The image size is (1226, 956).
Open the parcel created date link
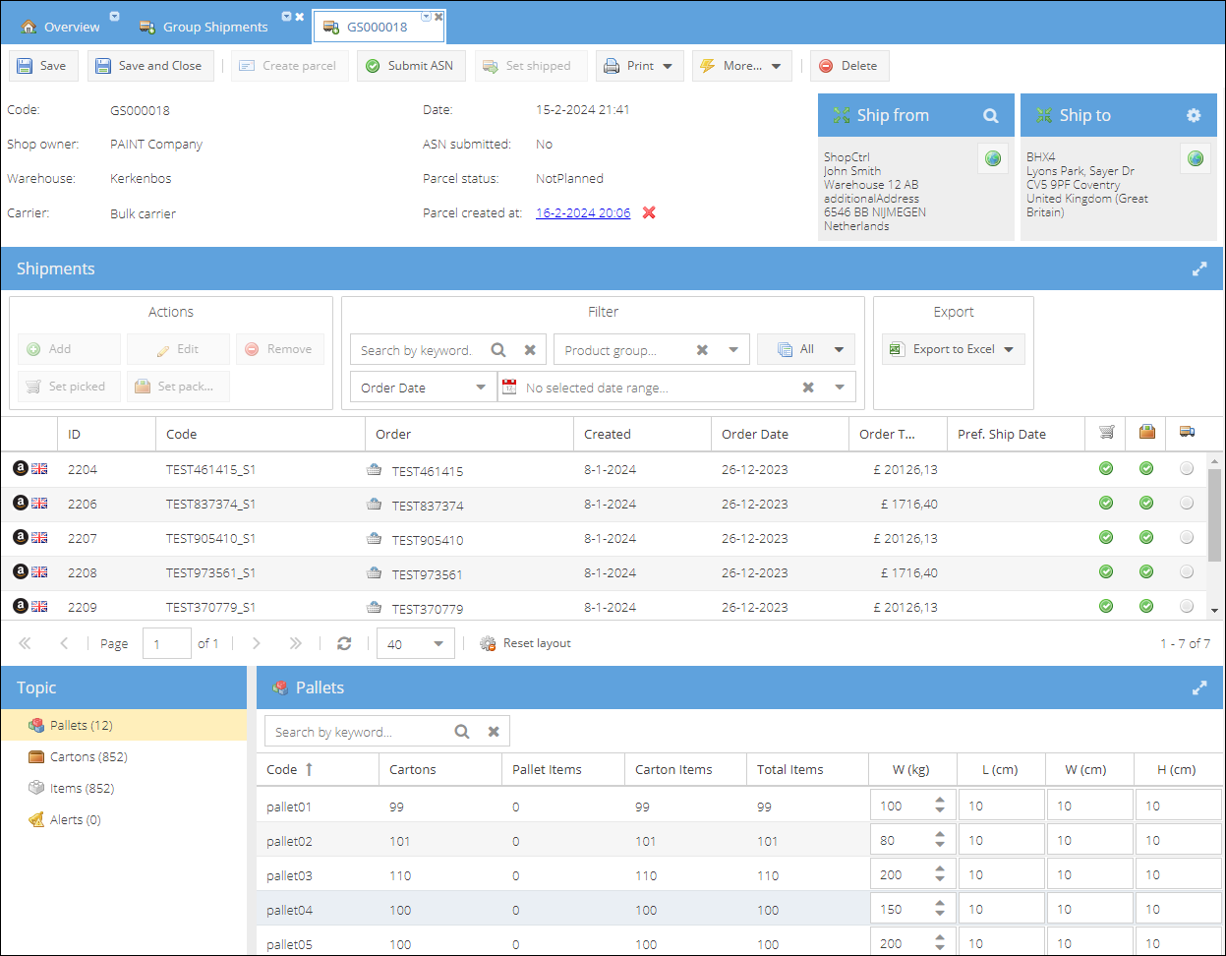[x=583, y=212]
